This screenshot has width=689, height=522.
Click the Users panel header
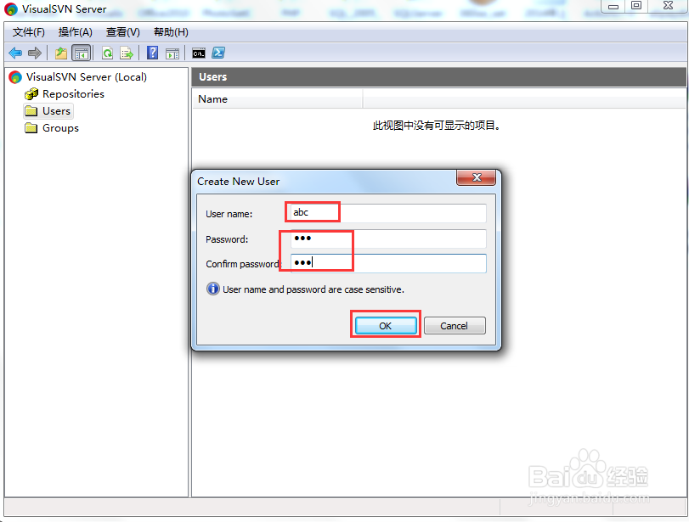[438, 77]
